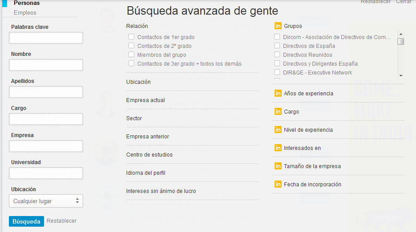Click premium icon next to Nivel de experiencia
Screen dimensions: 416x232
click(278, 130)
